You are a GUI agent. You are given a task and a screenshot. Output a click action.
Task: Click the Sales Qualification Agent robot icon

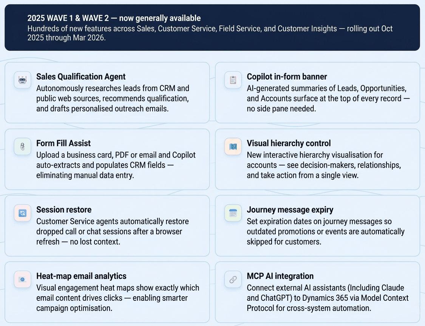point(22,80)
